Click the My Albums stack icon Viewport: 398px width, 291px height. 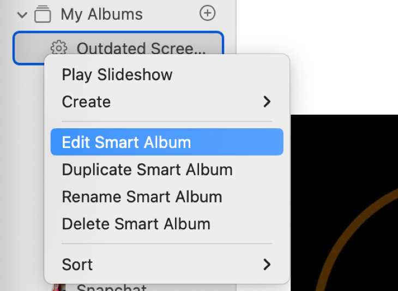coord(42,14)
